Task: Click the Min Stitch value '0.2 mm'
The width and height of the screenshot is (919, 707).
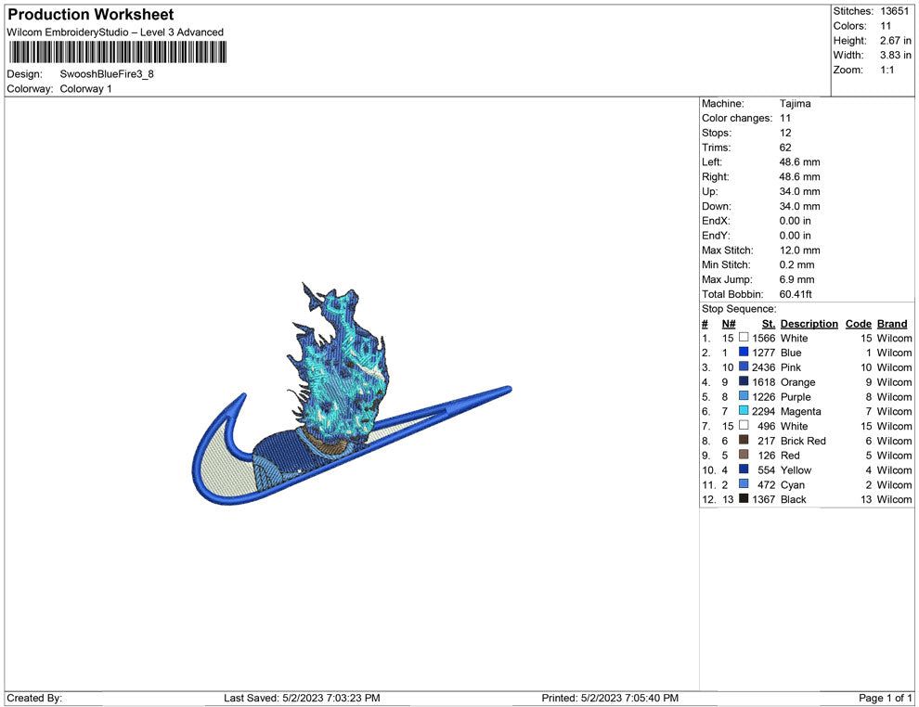Action: coord(797,264)
